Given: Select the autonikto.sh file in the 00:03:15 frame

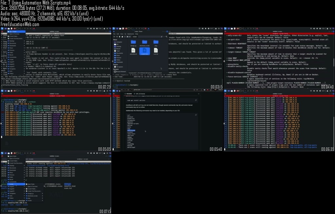Looking at the screenshot, I should (133, 51).
